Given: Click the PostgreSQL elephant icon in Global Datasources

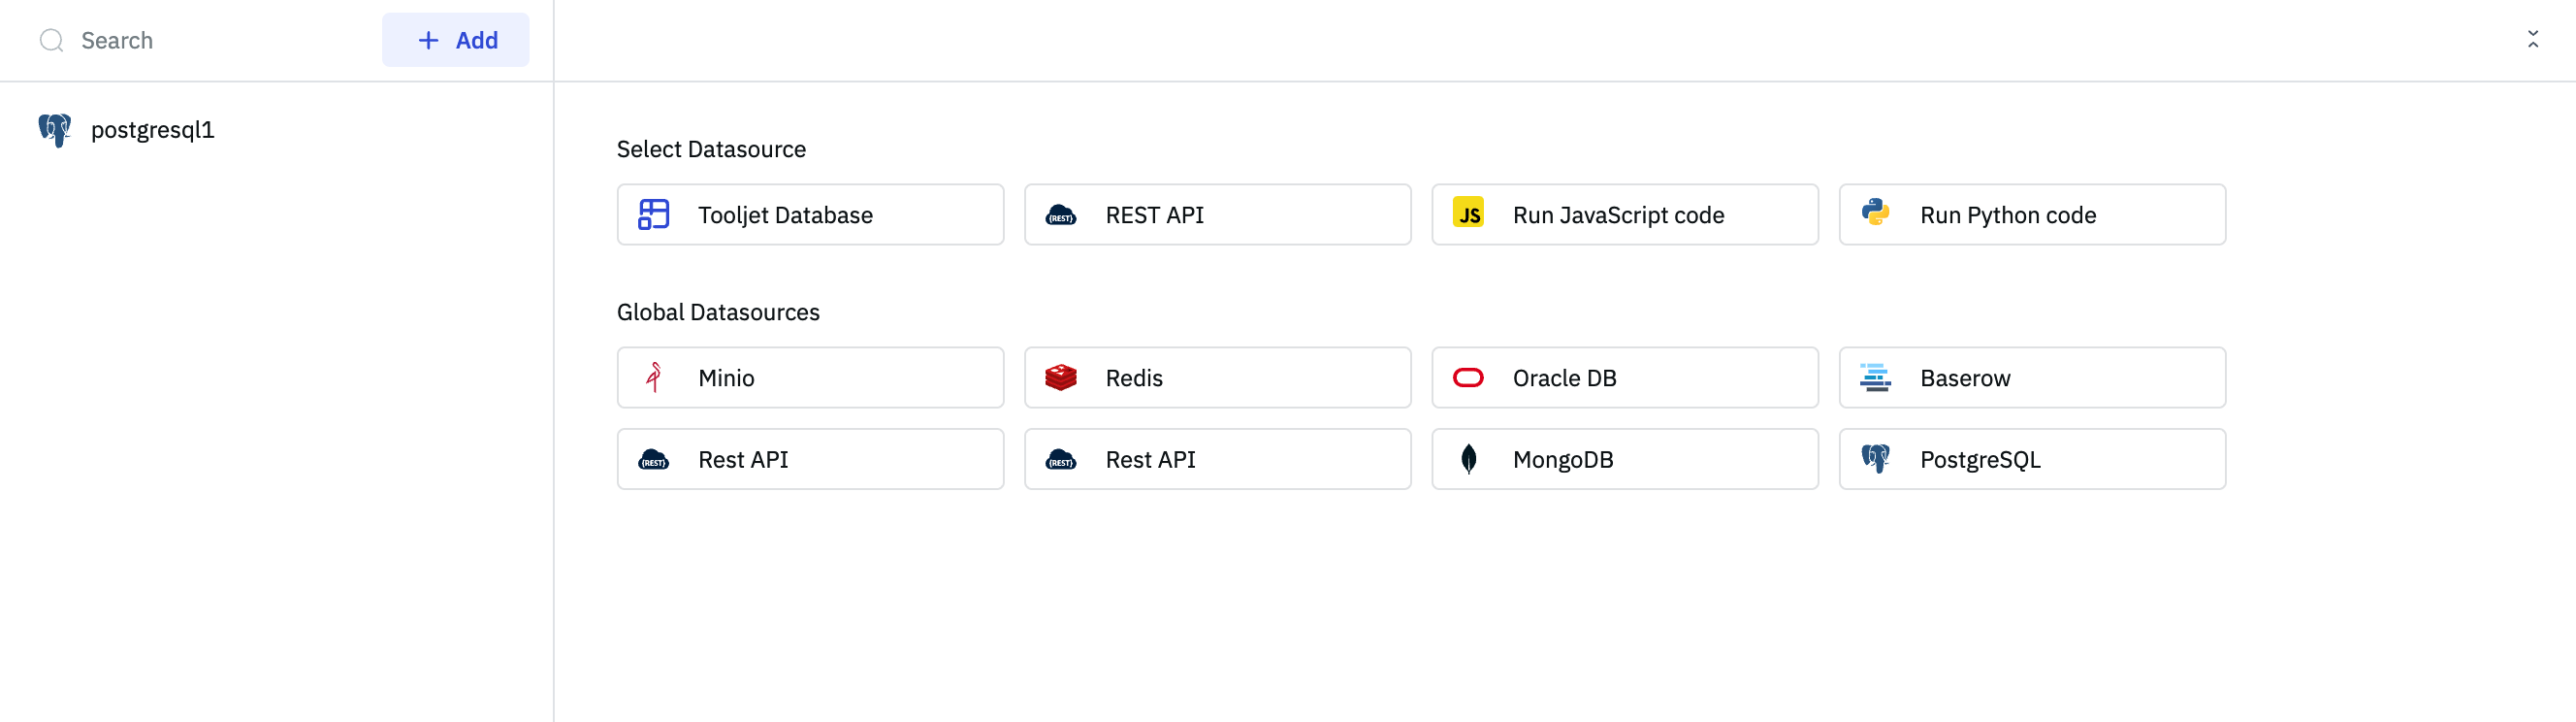Looking at the screenshot, I should coord(1875,459).
